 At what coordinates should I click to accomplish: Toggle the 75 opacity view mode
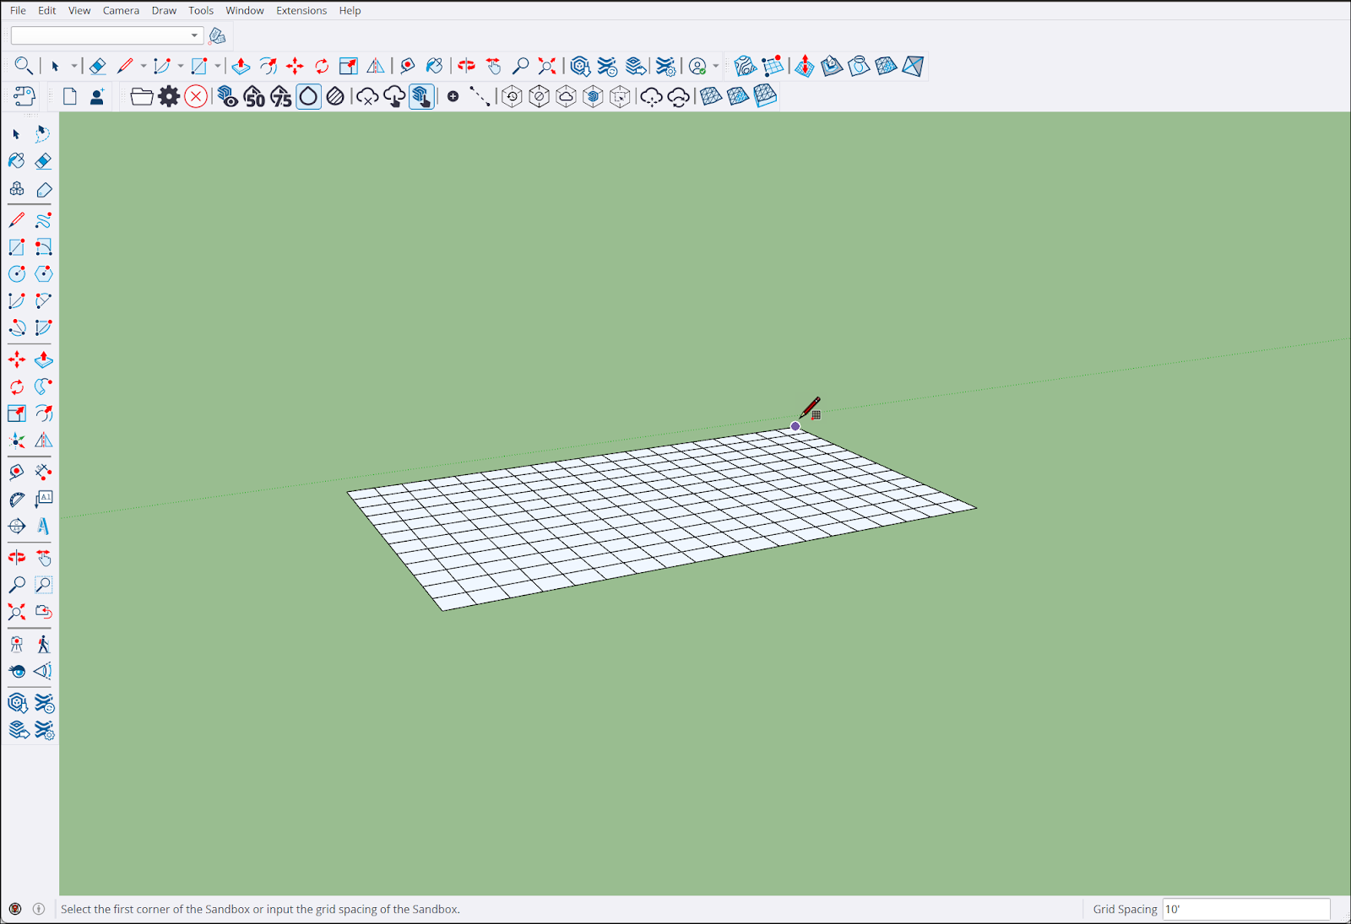(280, 96)
